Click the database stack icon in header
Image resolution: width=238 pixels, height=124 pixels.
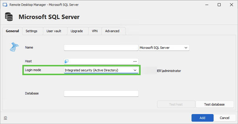pos(9,17)
